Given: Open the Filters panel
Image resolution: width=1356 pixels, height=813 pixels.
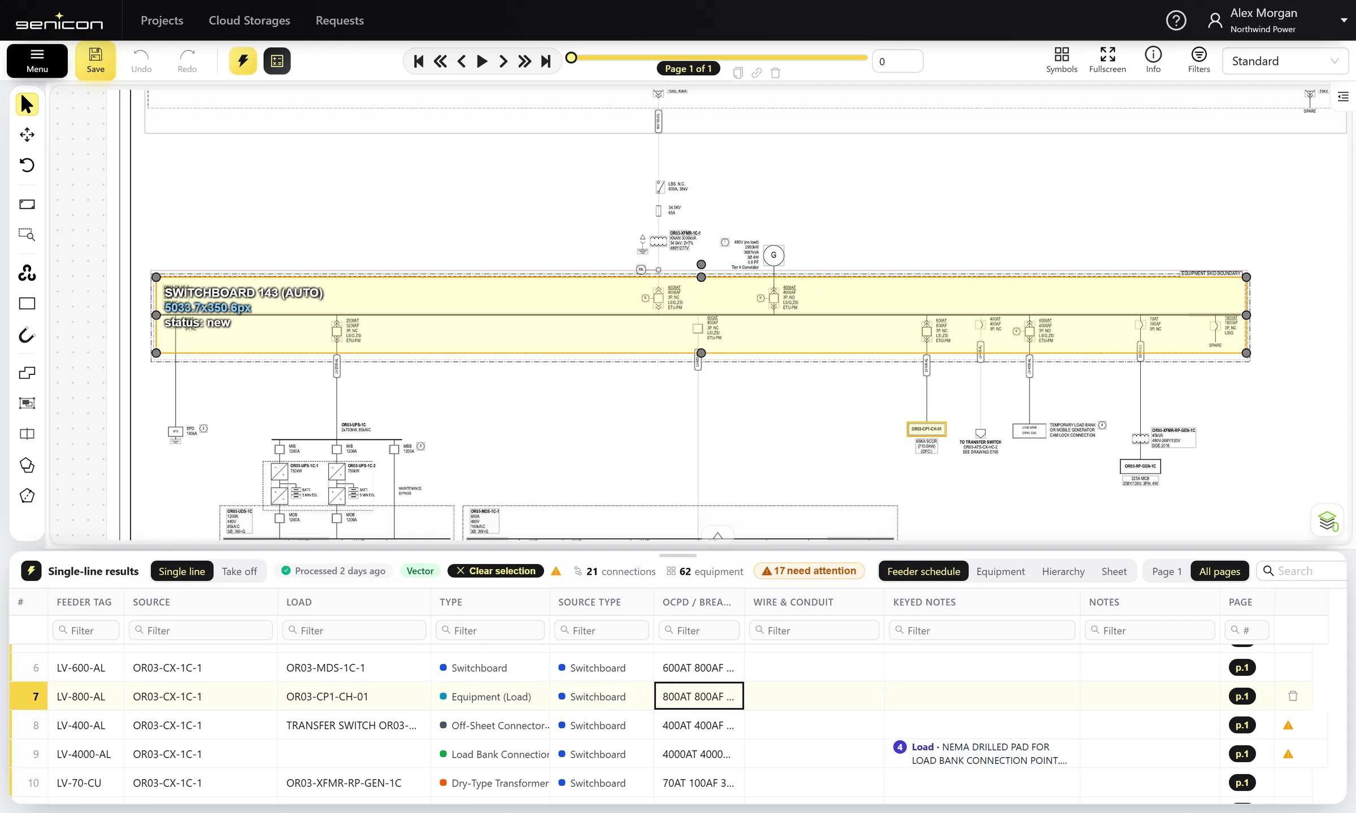Looking at the screenshot, I should (1199, 60).
